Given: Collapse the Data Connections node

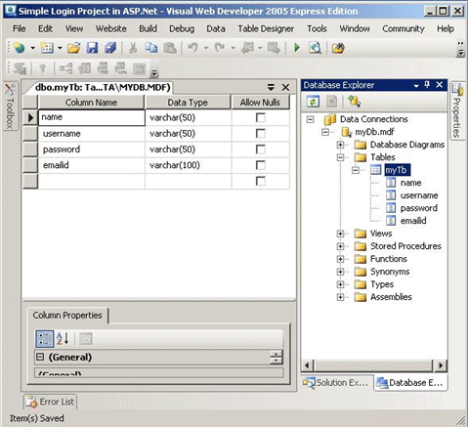Looking at the screenshot, I should click(x=311, y=119).
